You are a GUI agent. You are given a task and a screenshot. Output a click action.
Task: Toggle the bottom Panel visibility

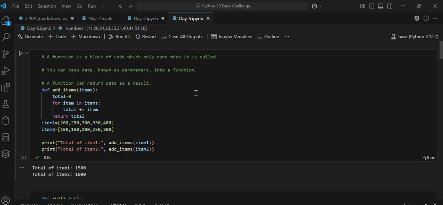pyautogui.click(x=381, y=6)
